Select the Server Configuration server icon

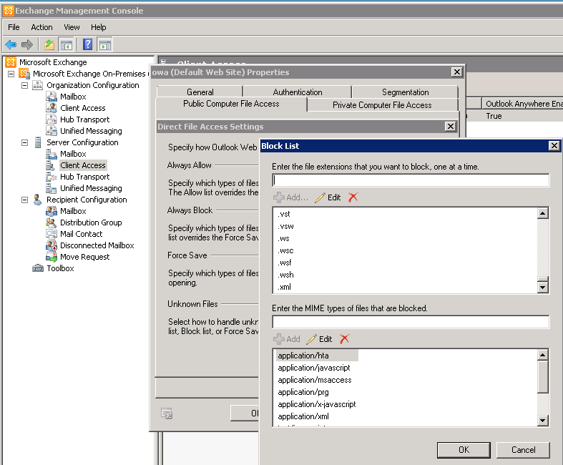(x=37, y=142)
